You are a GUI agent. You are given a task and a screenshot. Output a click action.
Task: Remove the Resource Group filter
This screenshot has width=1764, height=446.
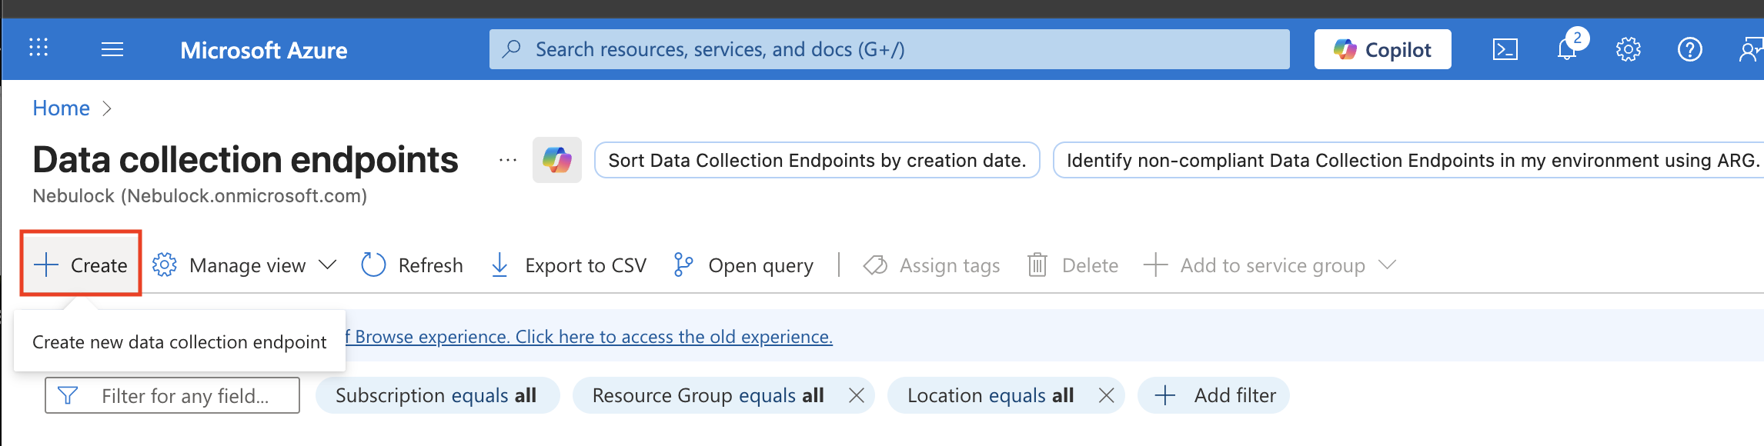click(856, 395)
